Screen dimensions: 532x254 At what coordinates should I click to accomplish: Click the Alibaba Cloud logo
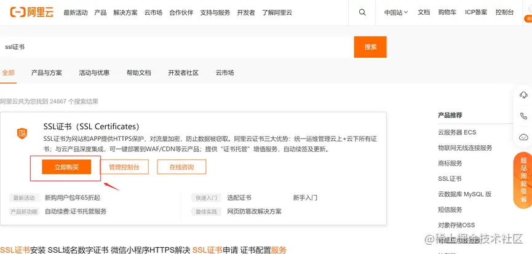click(x=31, y=12)
